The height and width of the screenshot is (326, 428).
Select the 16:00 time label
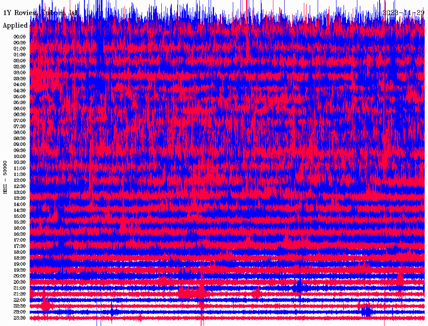coord(20,228)
